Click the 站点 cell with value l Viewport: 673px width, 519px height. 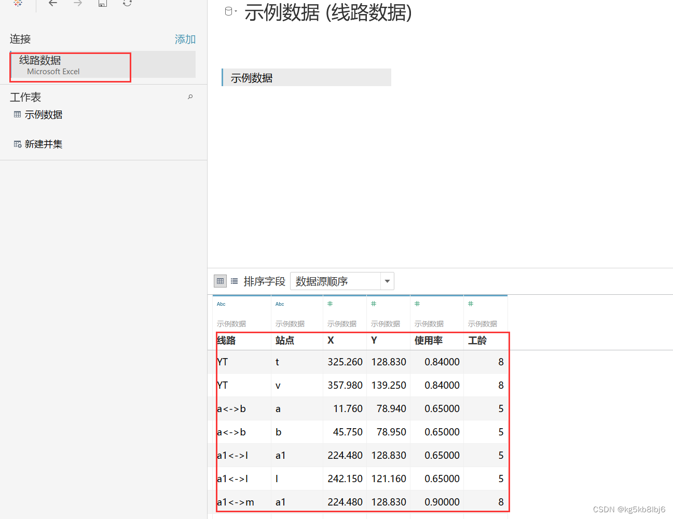297,479
